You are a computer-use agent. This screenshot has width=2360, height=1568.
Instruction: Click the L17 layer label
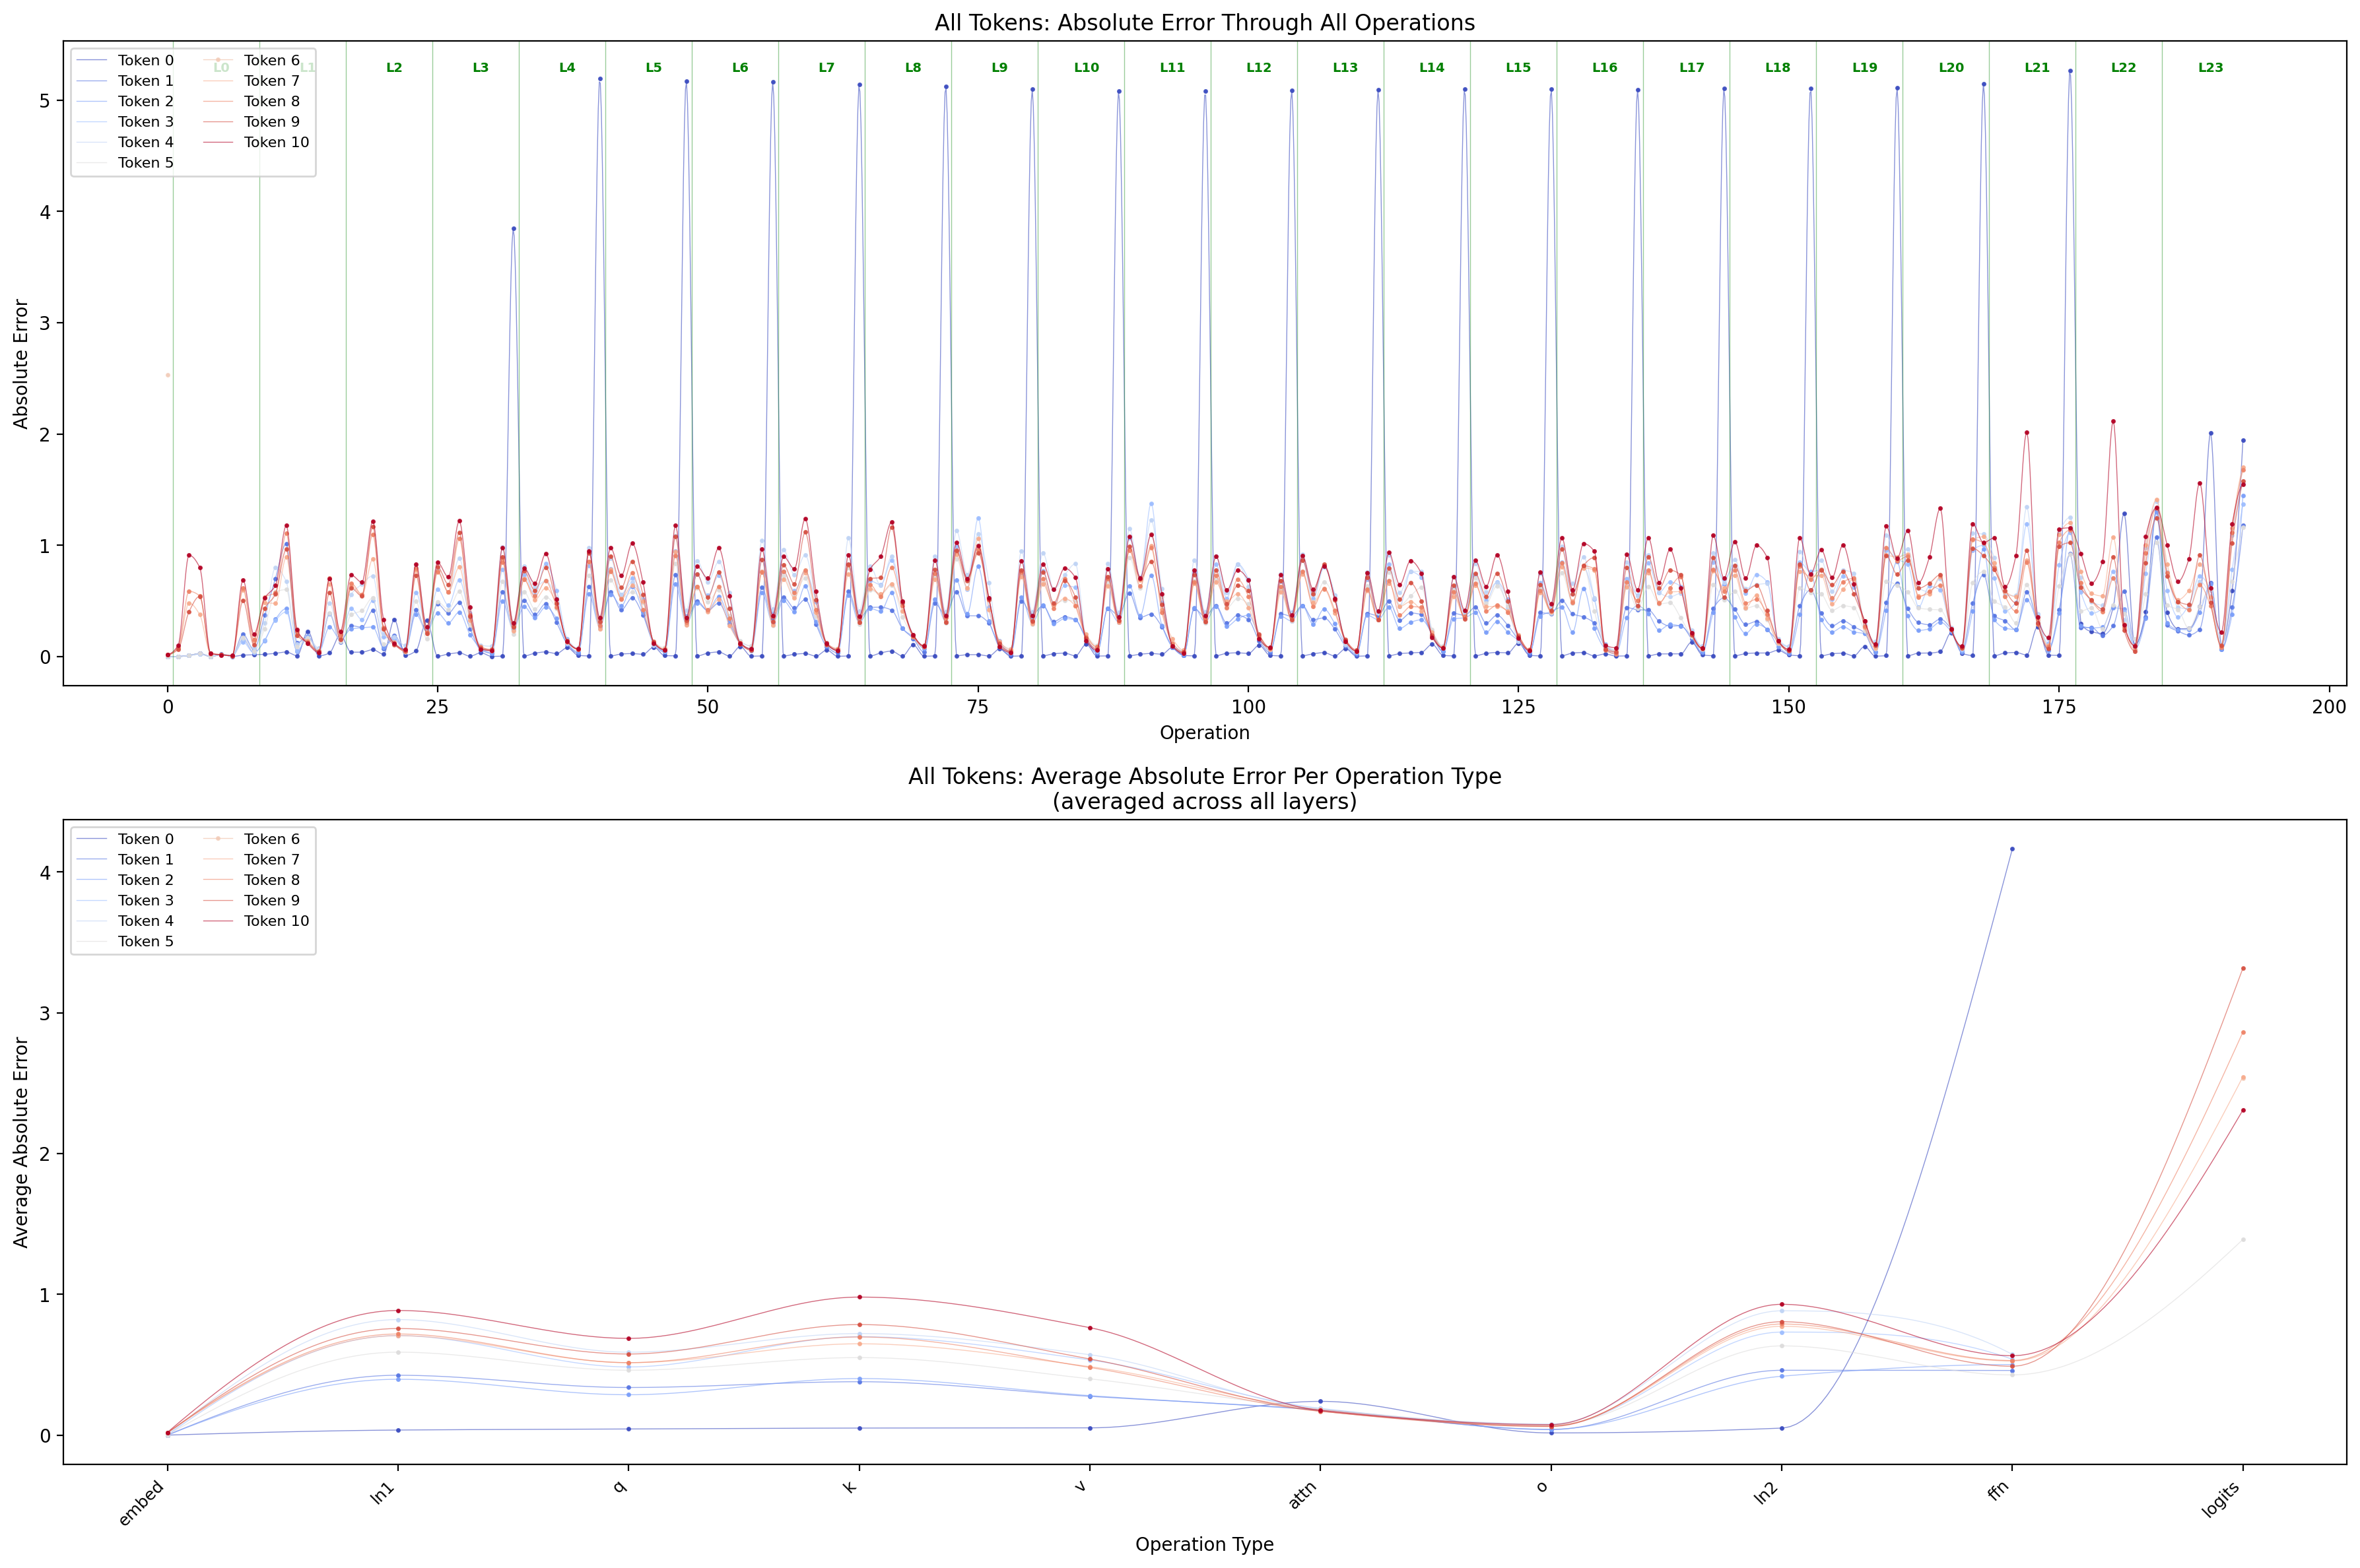click(1691, 68)
